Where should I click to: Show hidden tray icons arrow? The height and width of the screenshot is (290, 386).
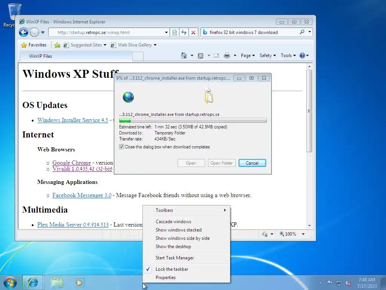(320, 283)
